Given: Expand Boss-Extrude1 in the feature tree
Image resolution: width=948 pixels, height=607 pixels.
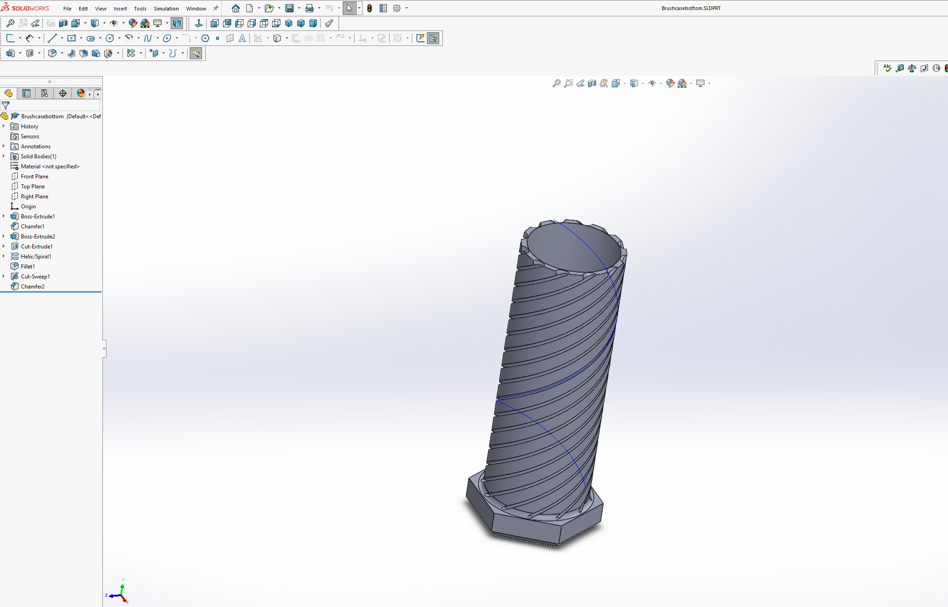Looking at the screenshot, I should 4,216.
